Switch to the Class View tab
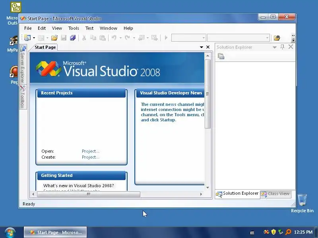318x238 pixels. click(276, 194)
